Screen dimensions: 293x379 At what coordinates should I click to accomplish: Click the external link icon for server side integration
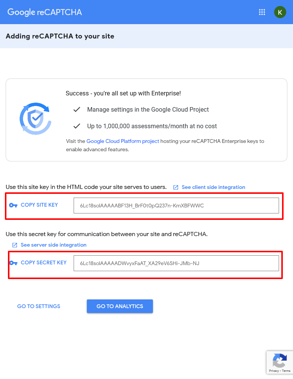pyautogui.click(x=15, y=245)
